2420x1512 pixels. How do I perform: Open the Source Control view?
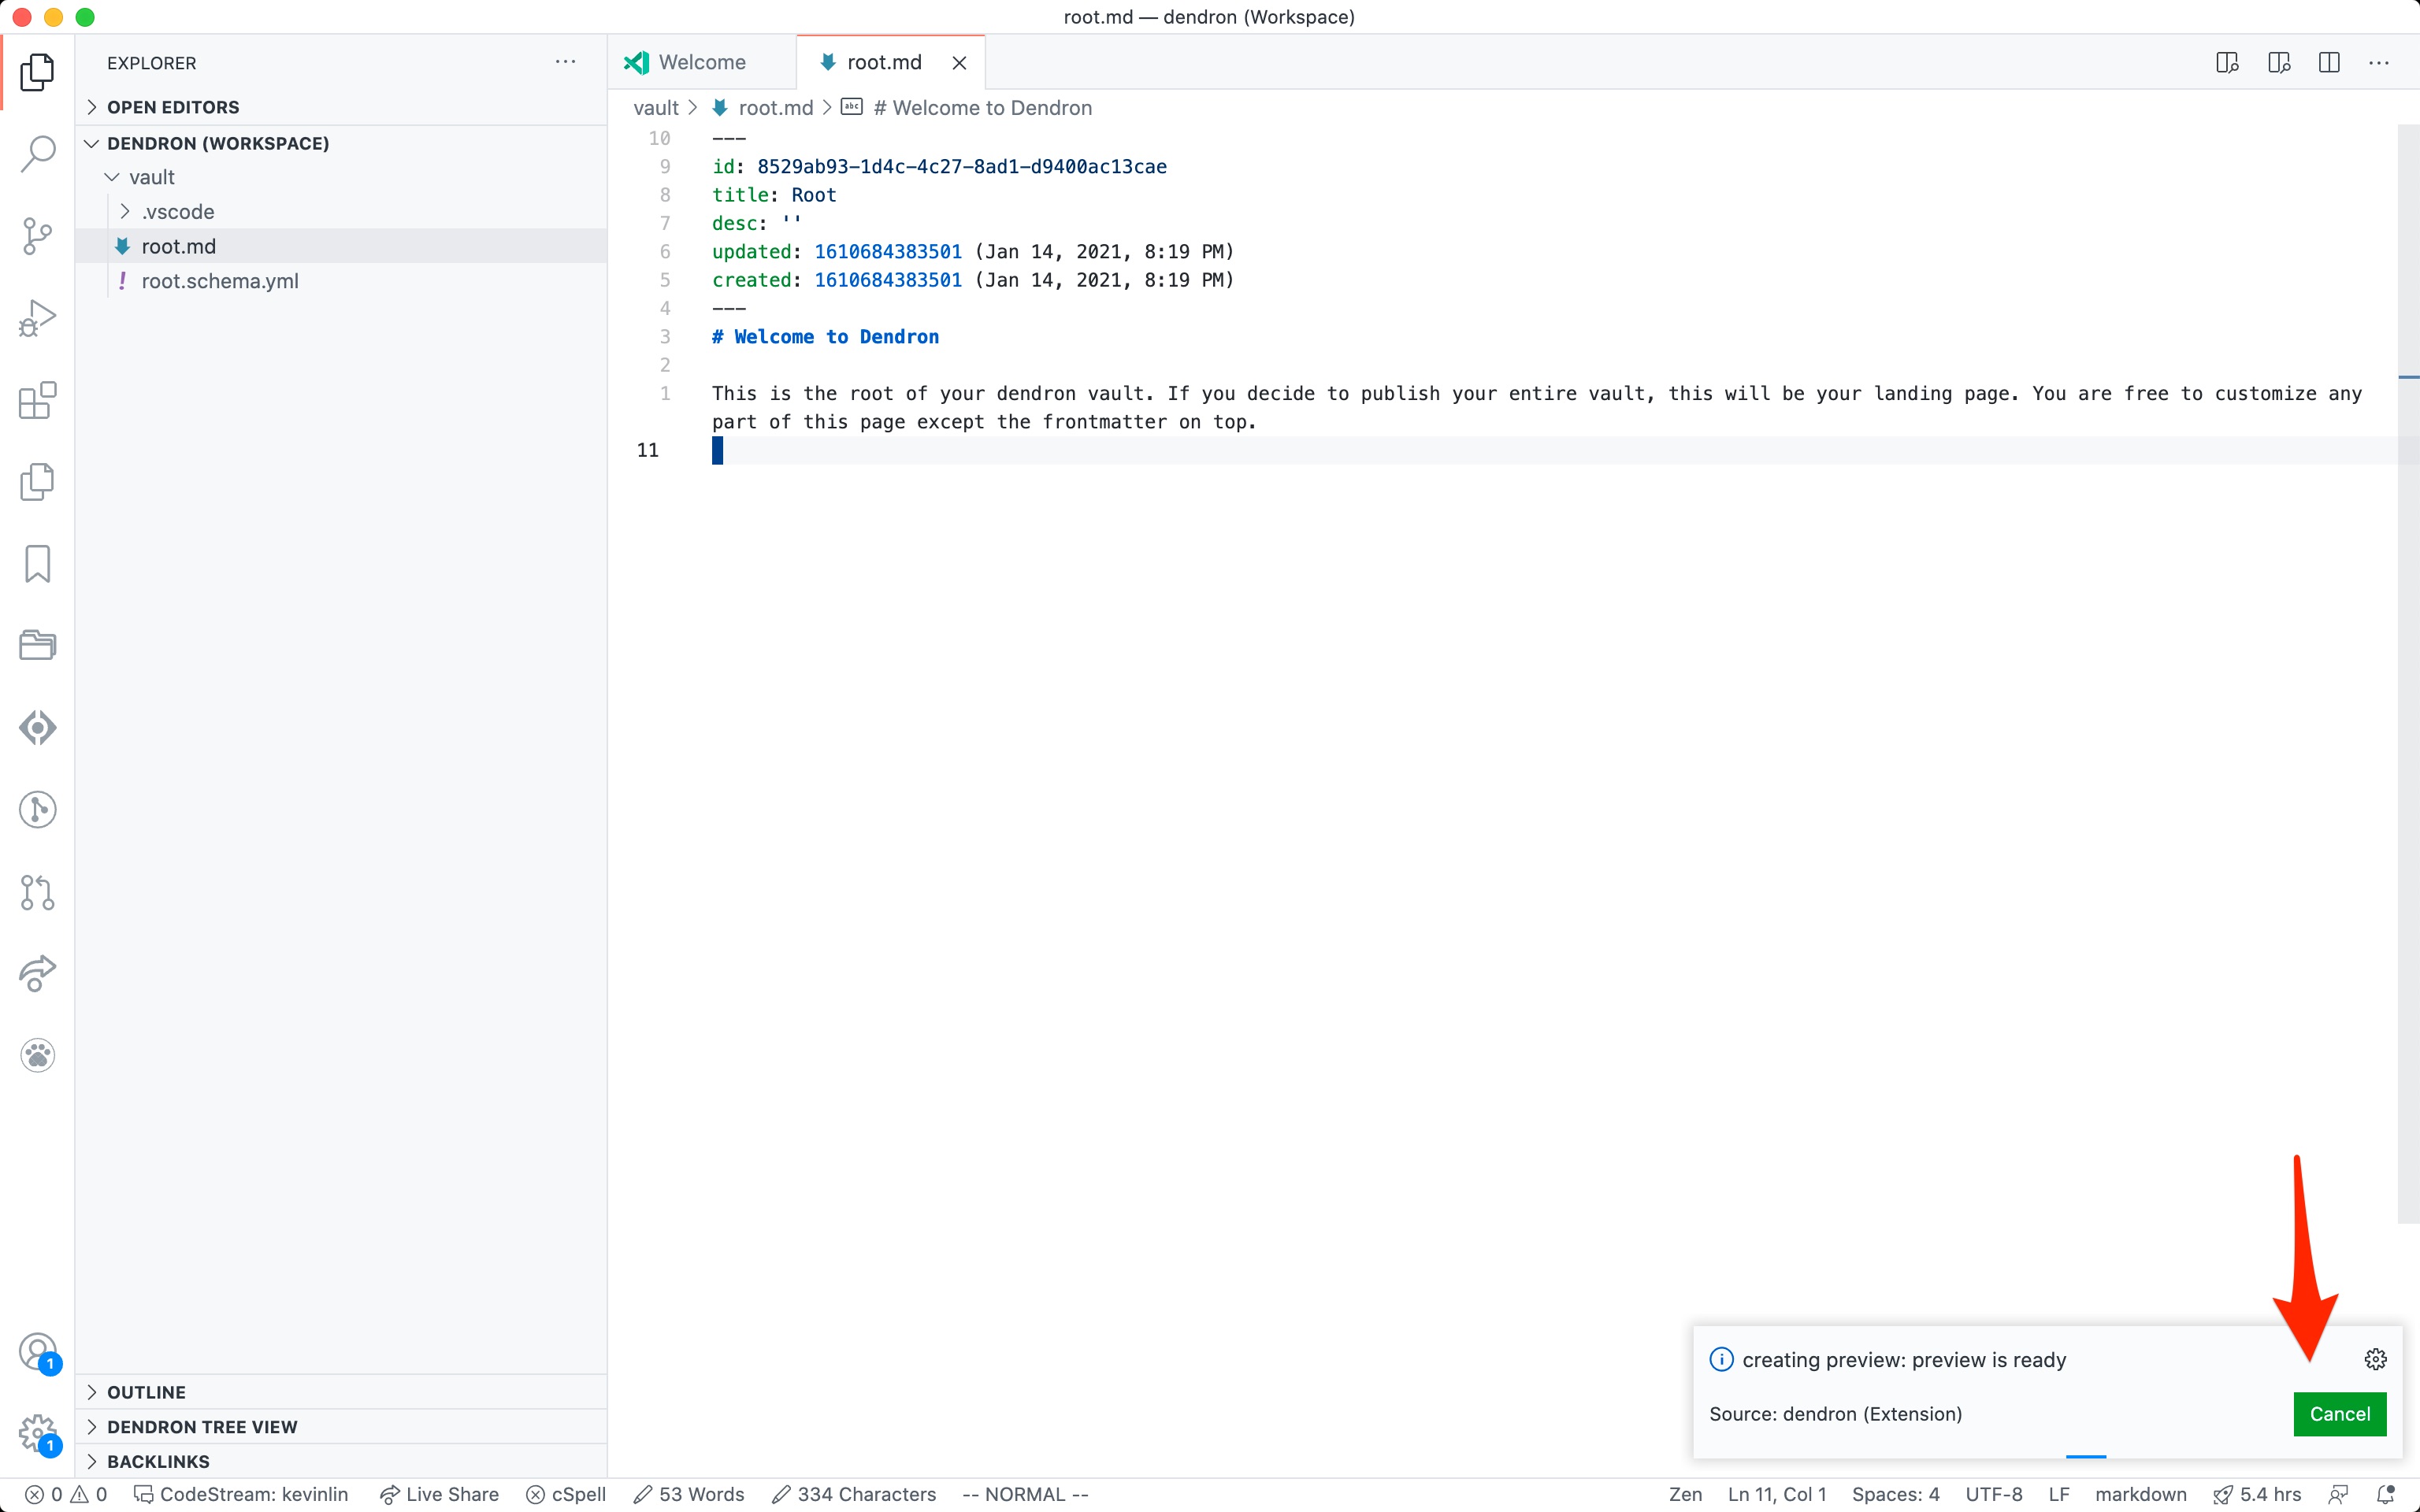coord(37,236)
